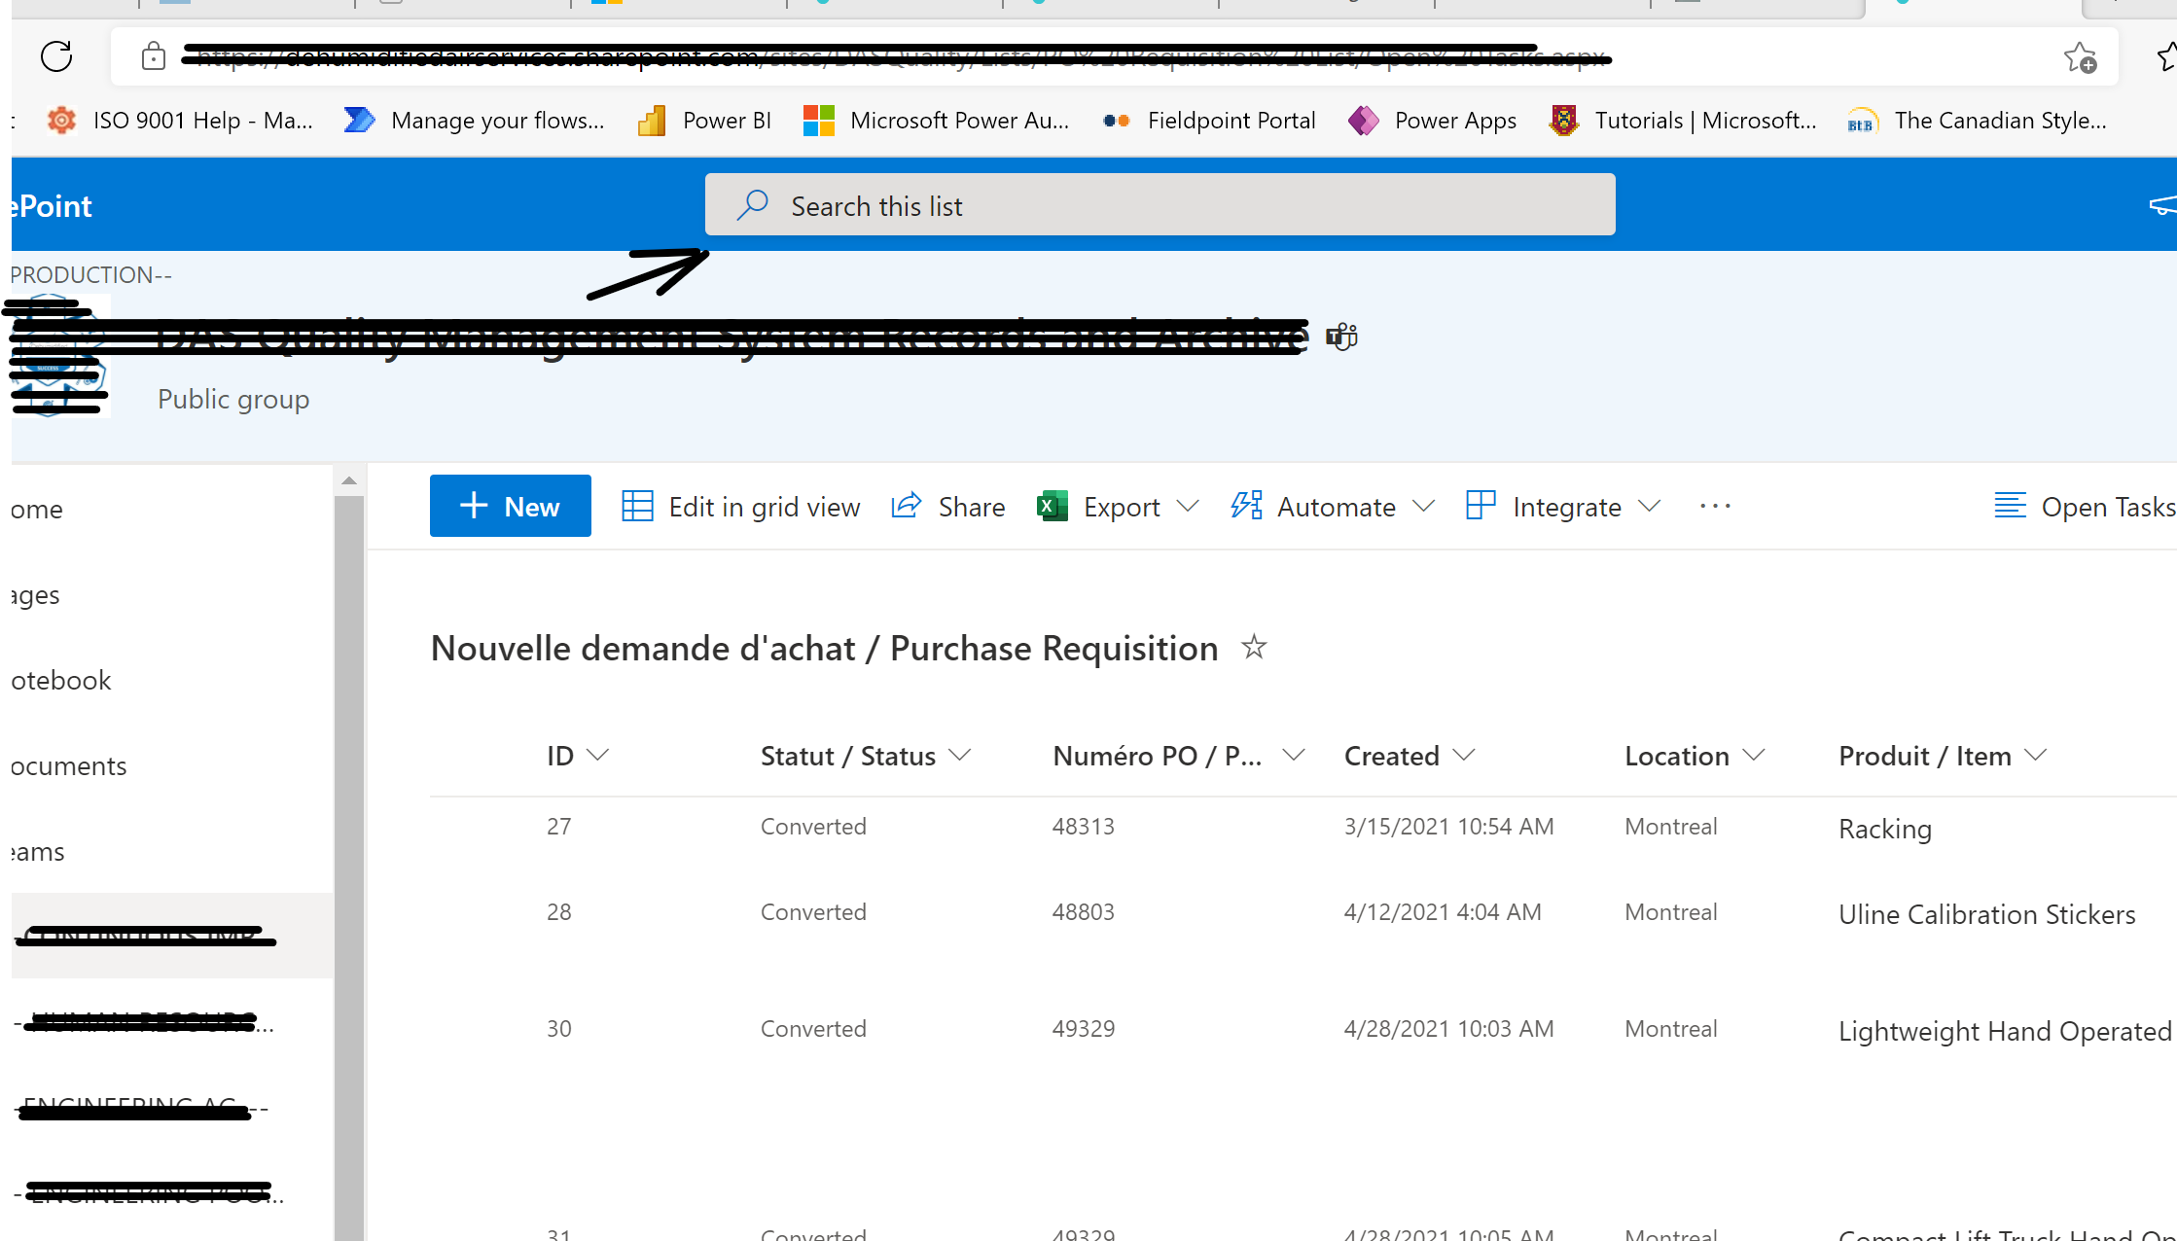Click the padlock icon in the address bar
The width and height of the screenshot is (2177, 1241).
[x=153, y=56]
